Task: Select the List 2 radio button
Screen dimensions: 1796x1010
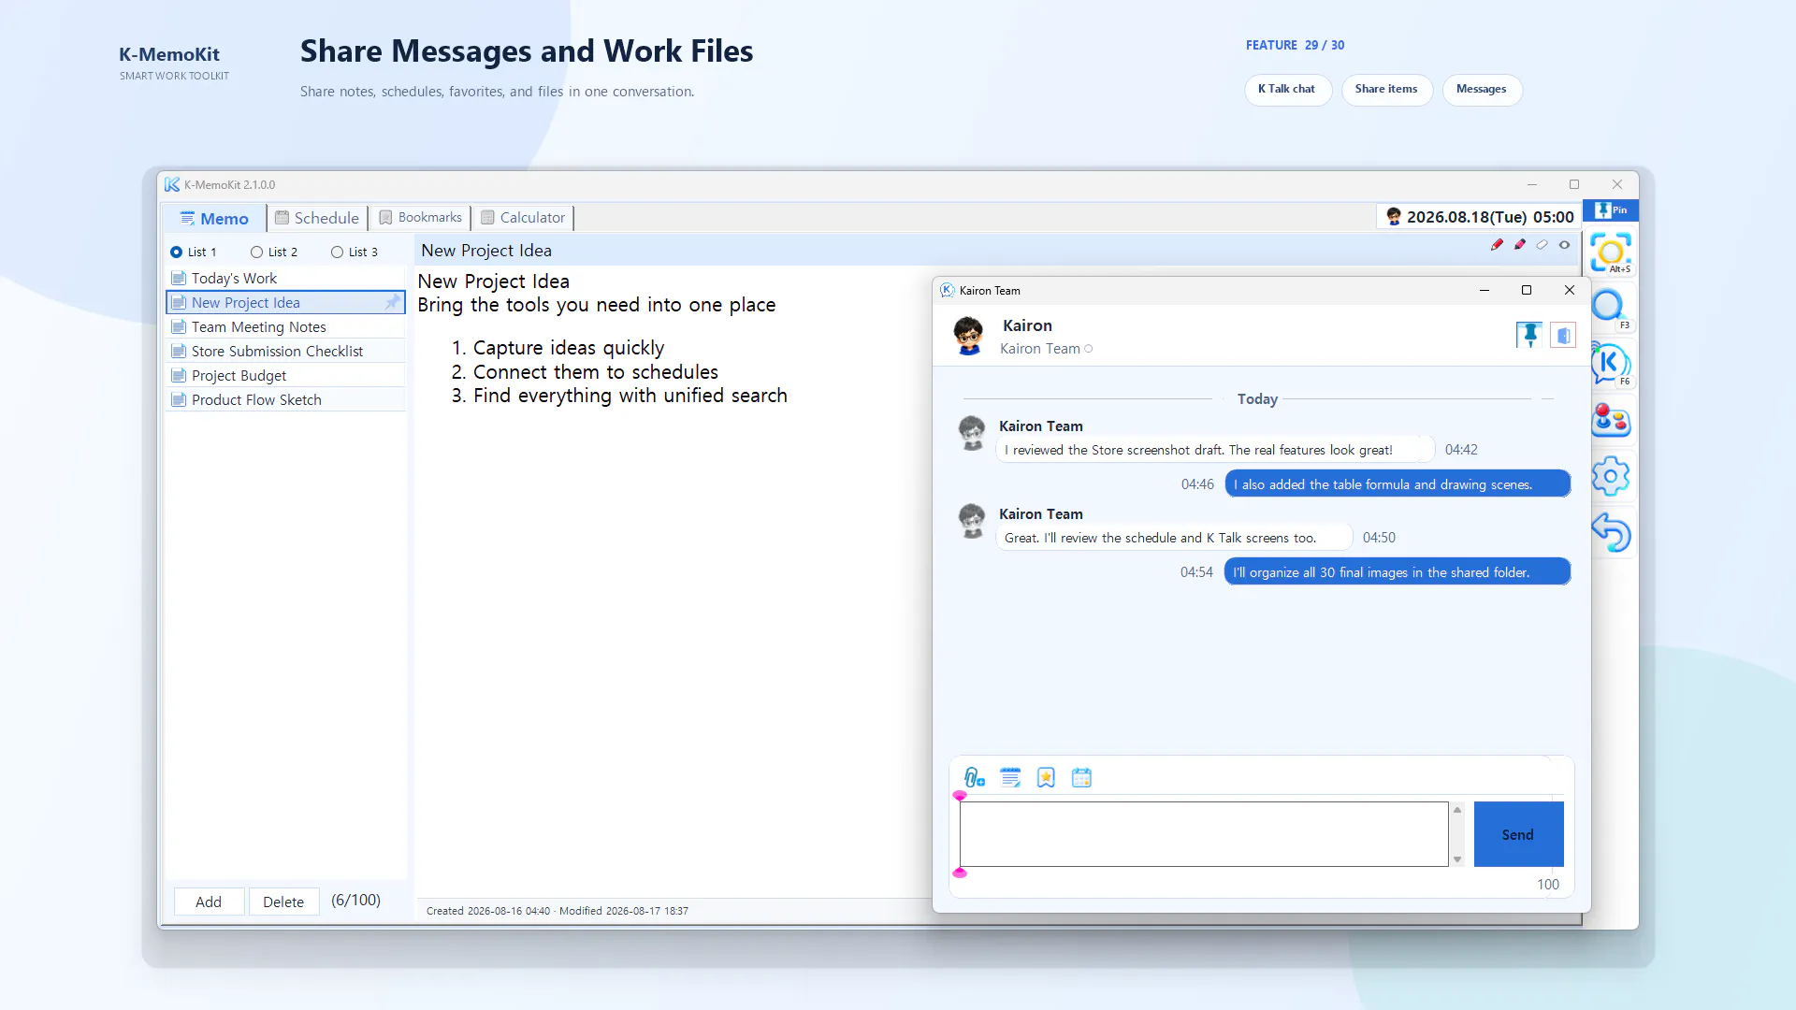Action: coord(256,252)
